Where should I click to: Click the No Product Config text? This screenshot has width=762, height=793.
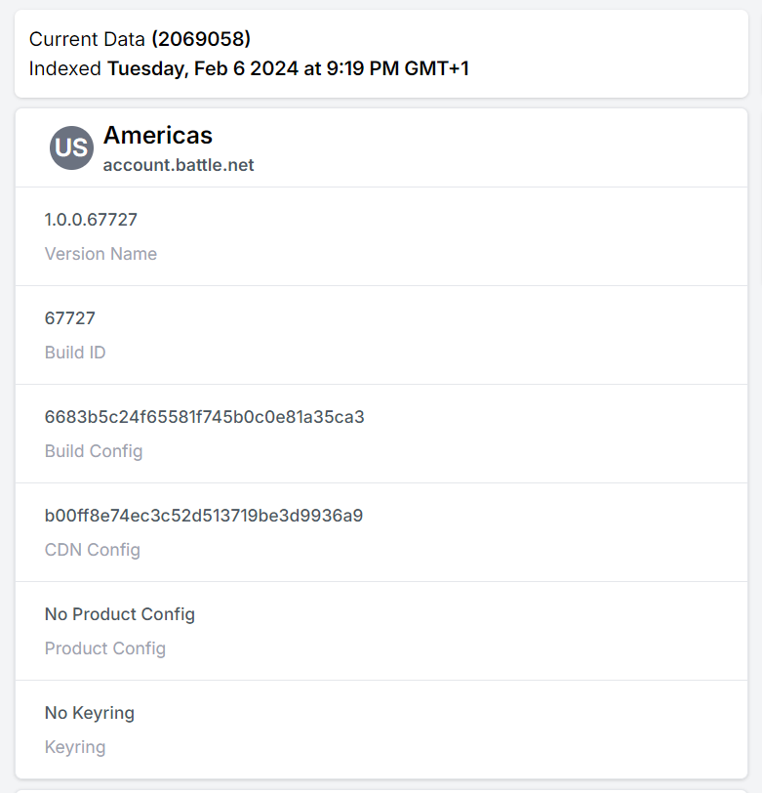(120, 614)
